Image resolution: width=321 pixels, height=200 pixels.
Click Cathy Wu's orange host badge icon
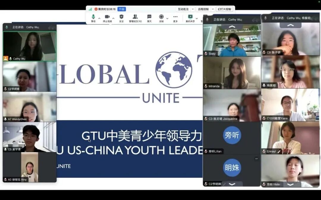coord(6,59)
